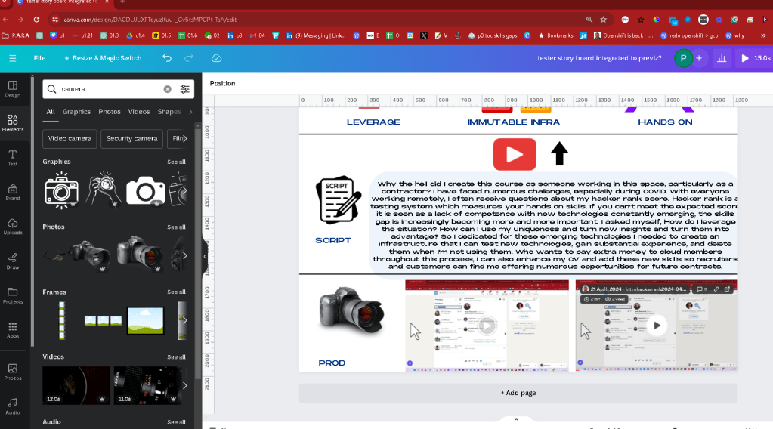Bookmark this page with the star

point(604,20)
